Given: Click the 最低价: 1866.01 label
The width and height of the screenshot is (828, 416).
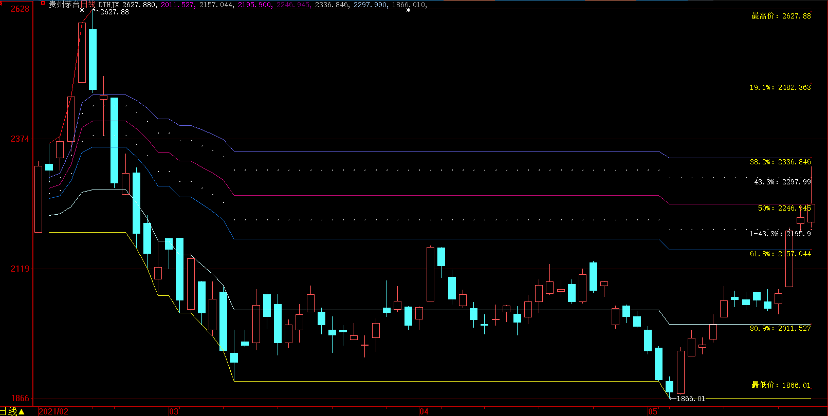Looking at the screenshot, I should coord(781,385).
